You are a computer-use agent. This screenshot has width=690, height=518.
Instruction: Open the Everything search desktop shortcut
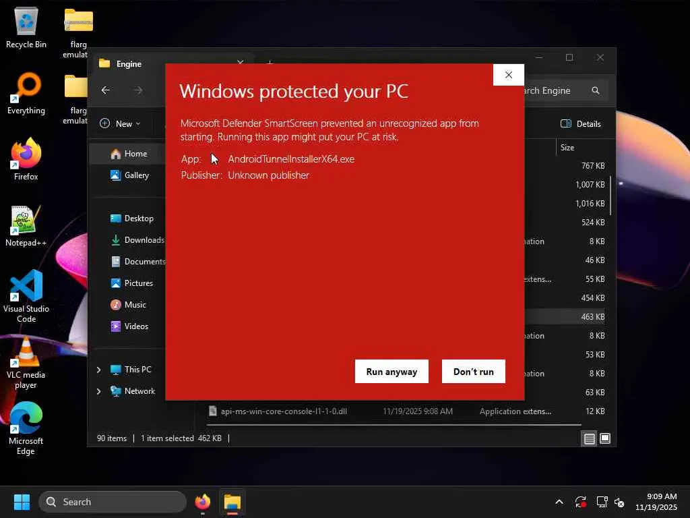click(26, 93)
